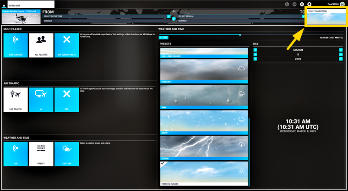The image size is (348, 191).
Task: Click the sun-cloud icon on Tom Few Clouds
Action: click(241, 170)
